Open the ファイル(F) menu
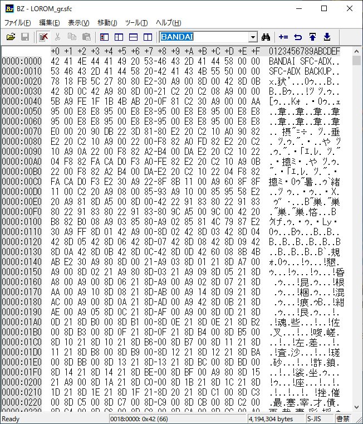This screenshot has height=424, width=363. 18,23
